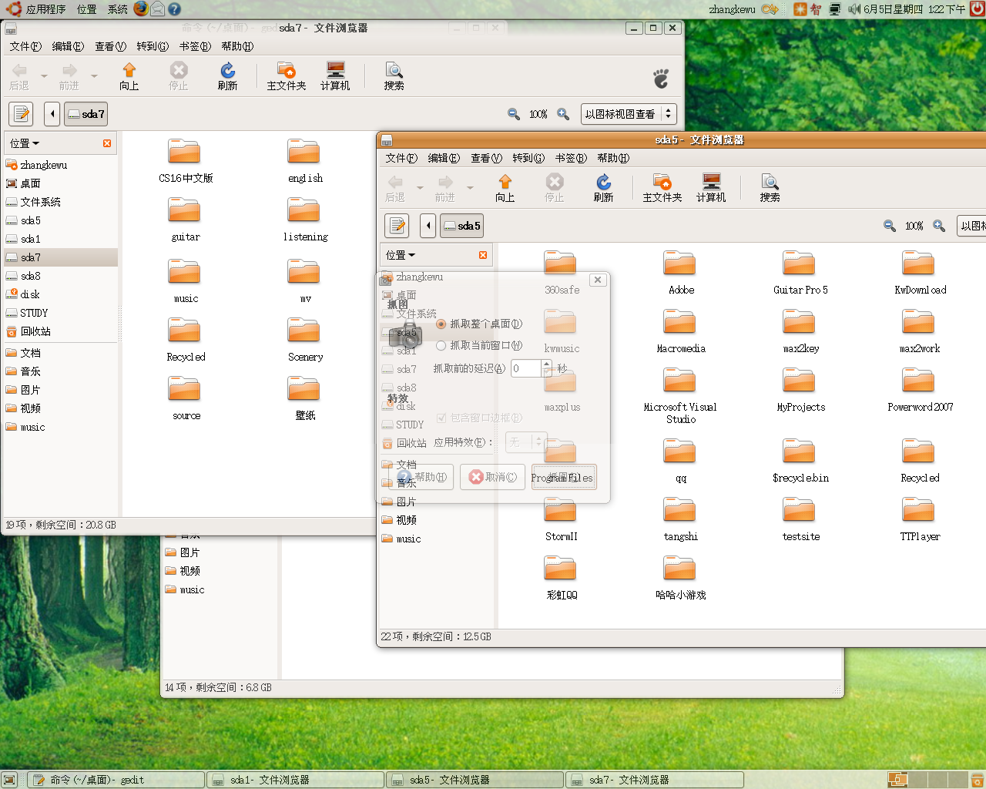Click sda5 path button in sda5 window
Image resolution: width=986 pixels, height=789 pixels.
click(x=461, y=226)
